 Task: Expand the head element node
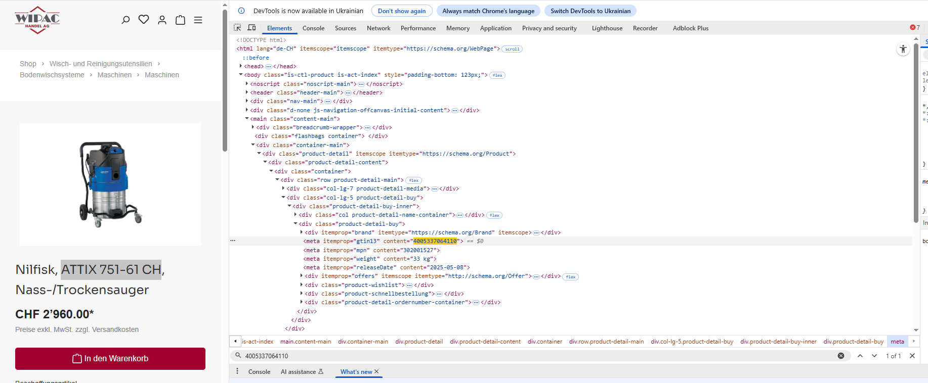(x=241, y=66)
